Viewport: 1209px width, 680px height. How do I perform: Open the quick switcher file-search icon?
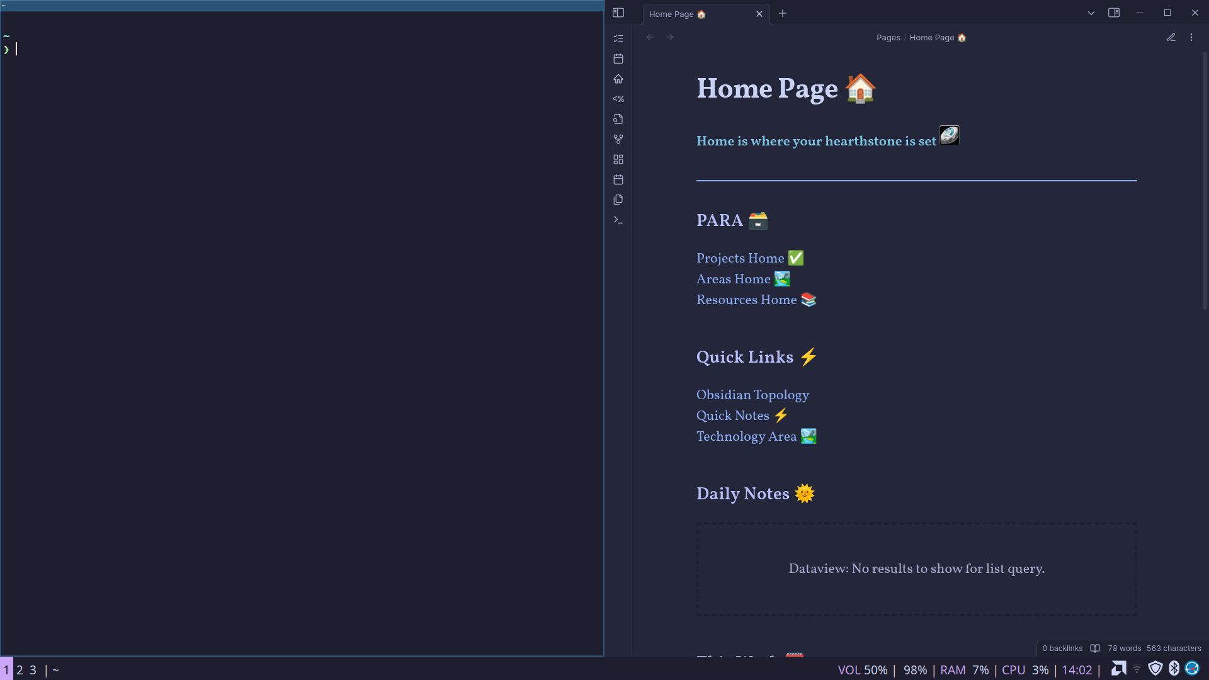pos(618,119)
